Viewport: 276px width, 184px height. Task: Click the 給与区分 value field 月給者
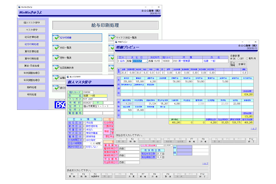[x=93, y=123]
